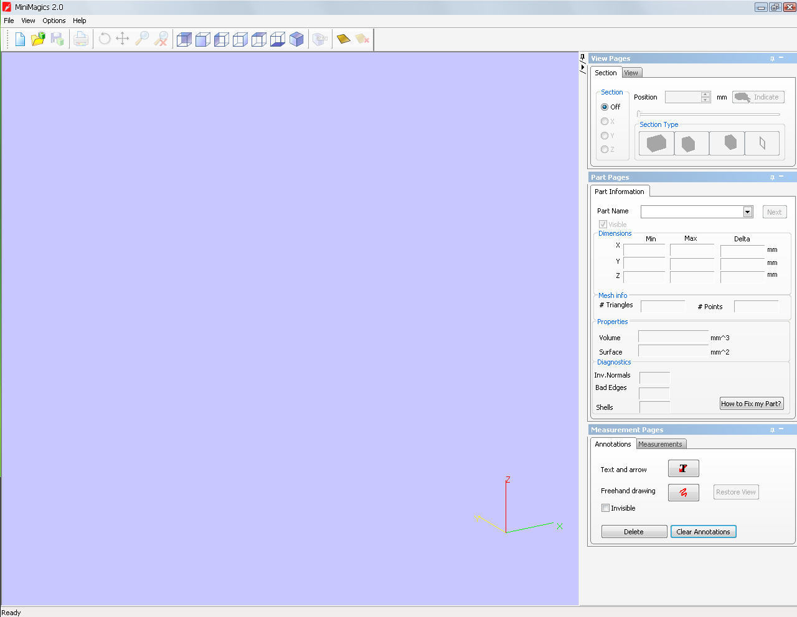Click the Volume value field
Screen dimensions: 797x617
tap(673, 337)
